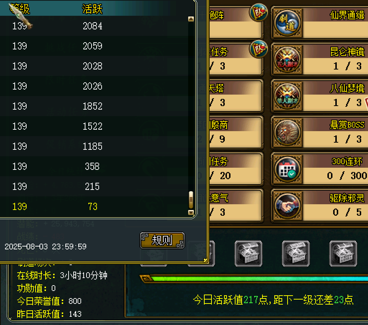Screen dimensions: 368x325
Task: Click the 规则 rules button
Action: coord(162,240)
